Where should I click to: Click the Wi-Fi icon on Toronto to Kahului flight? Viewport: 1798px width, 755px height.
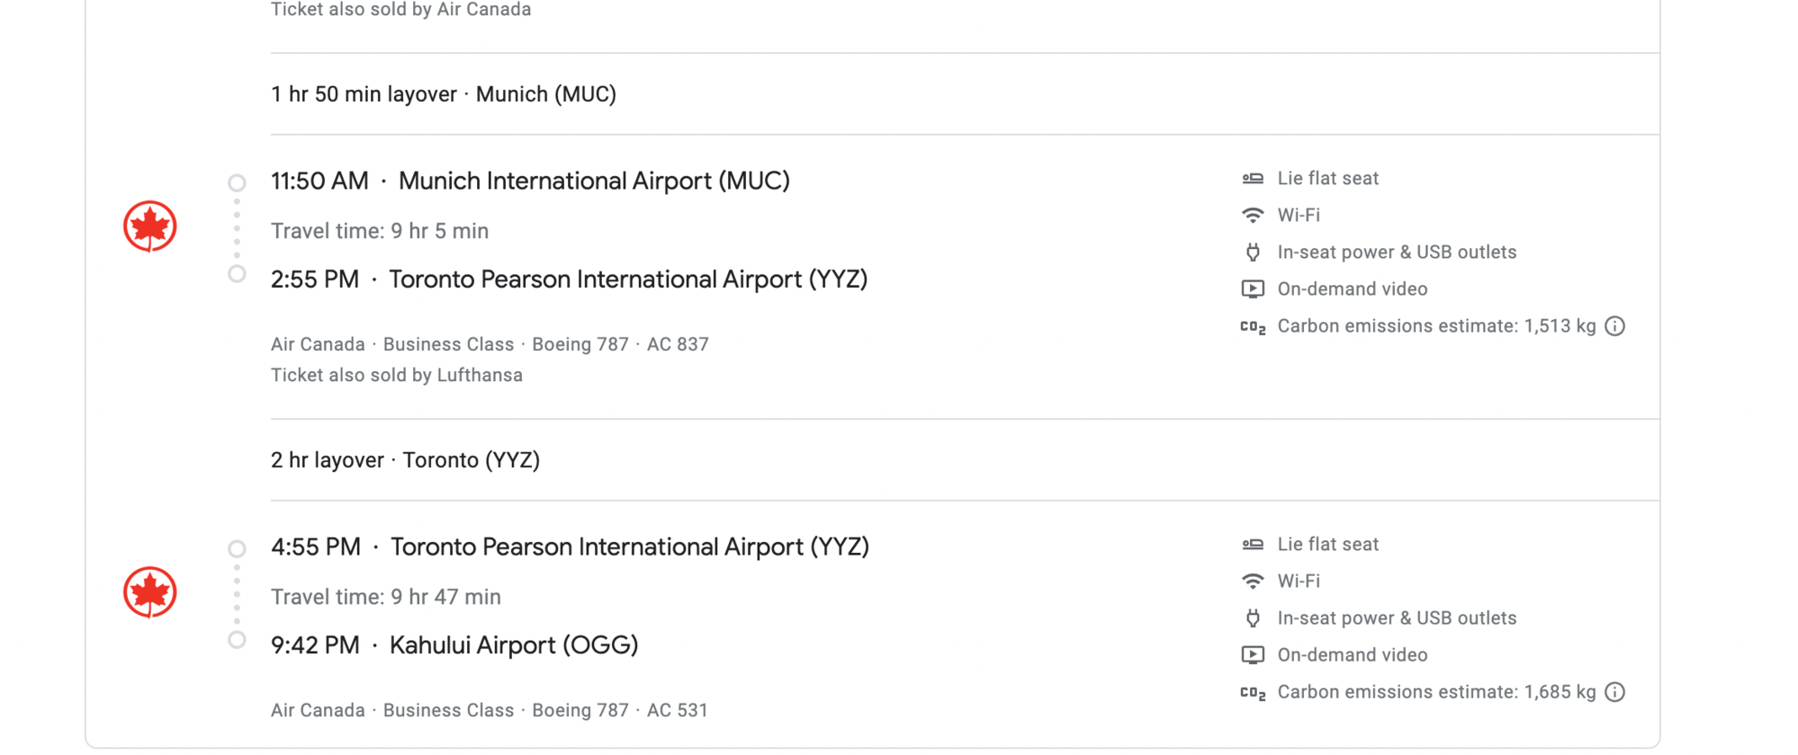point(1253,582)
